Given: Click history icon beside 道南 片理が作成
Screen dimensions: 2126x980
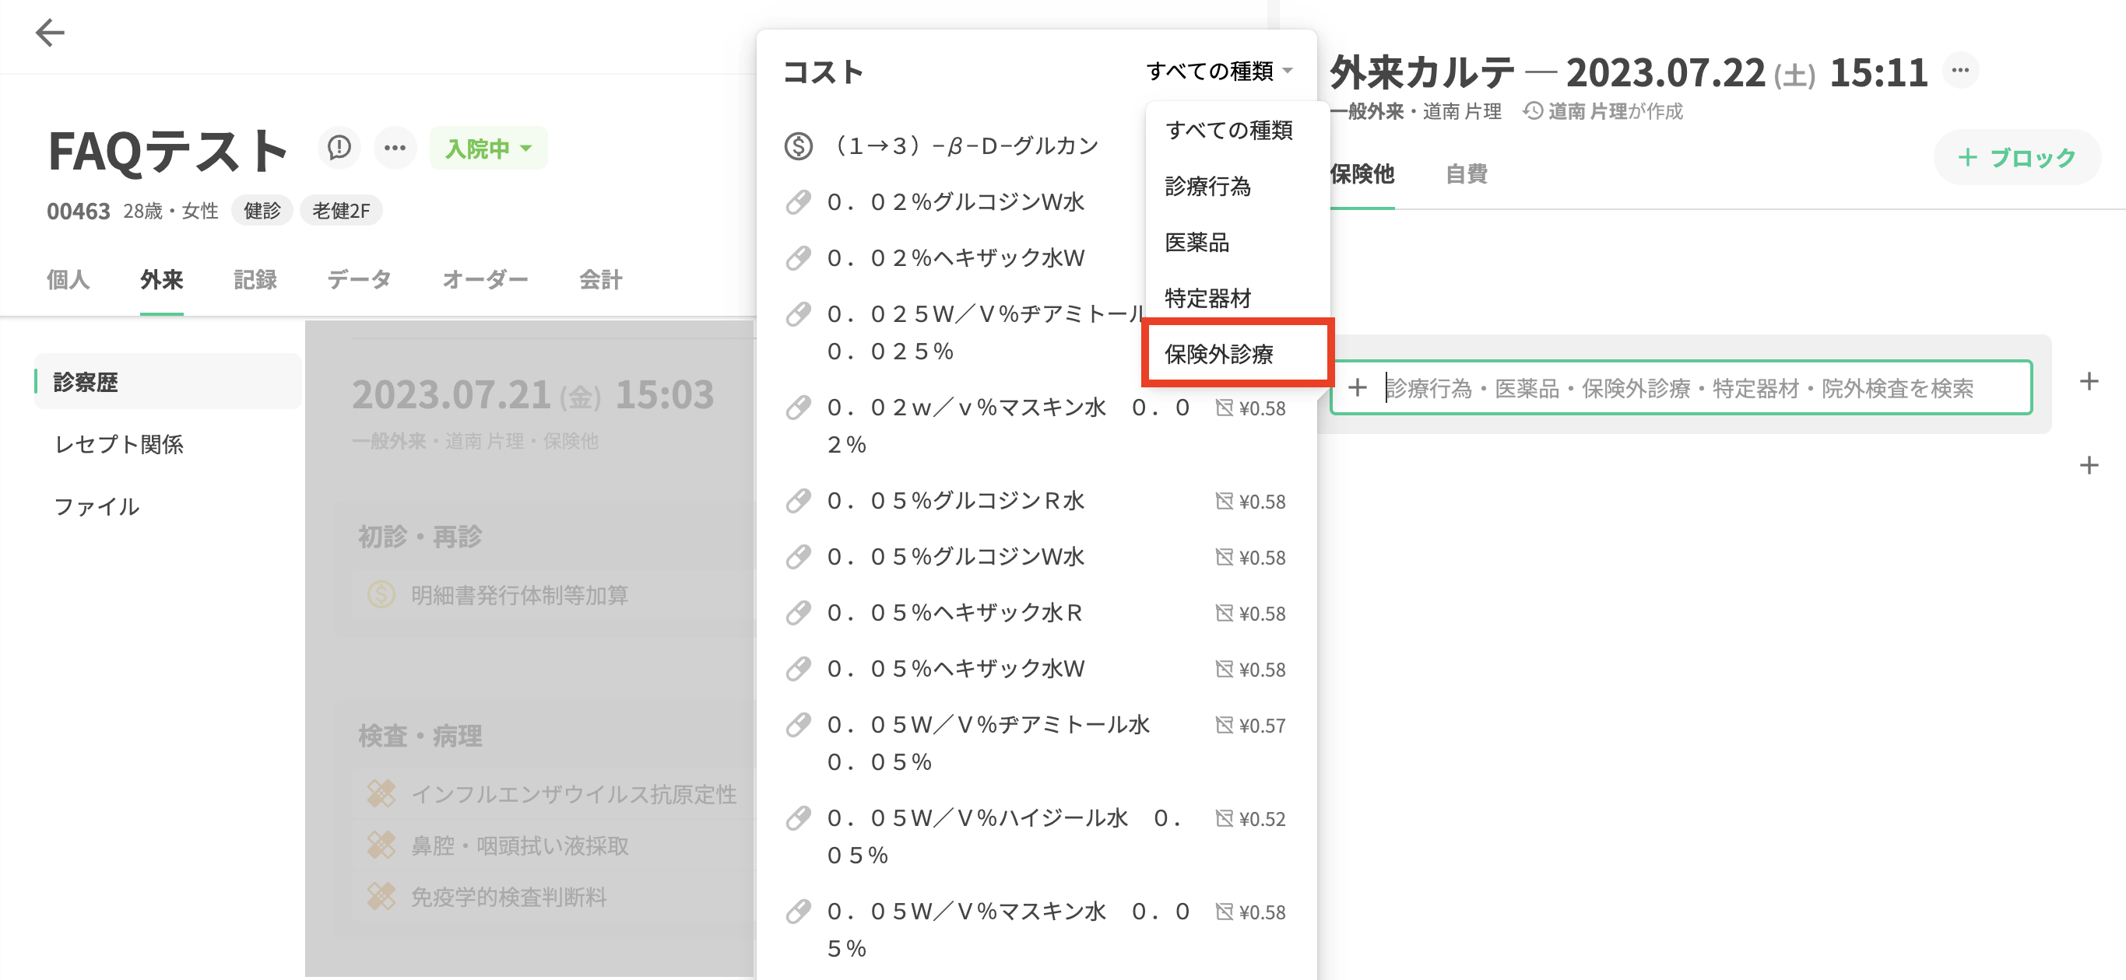Looking at the screenshot, I should 1532,111.
